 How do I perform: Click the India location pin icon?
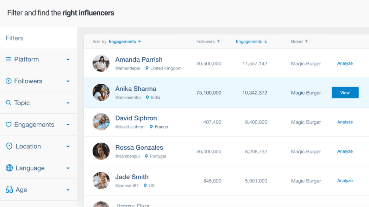coord(147,97)
